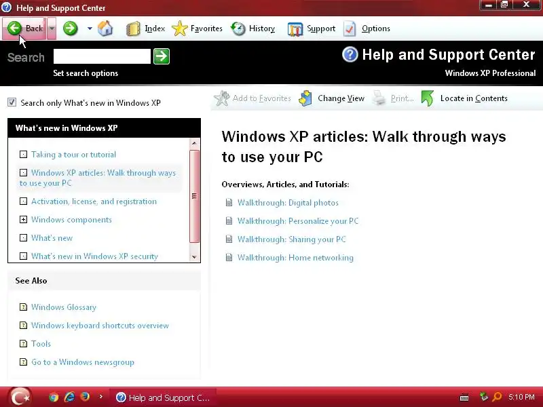Open Walkthrough: Home networking article
The image size is (543, 407).
[x=295, y=258]
